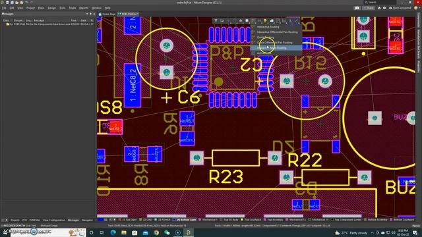Select the filter icon in the active bar
This screenshot has height=237, width=422.
(216, 20)
